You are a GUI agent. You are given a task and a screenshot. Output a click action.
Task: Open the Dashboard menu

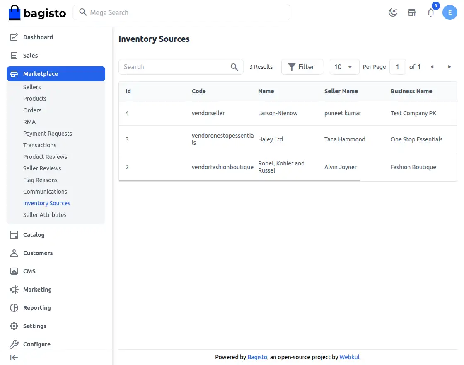(38, 37)
